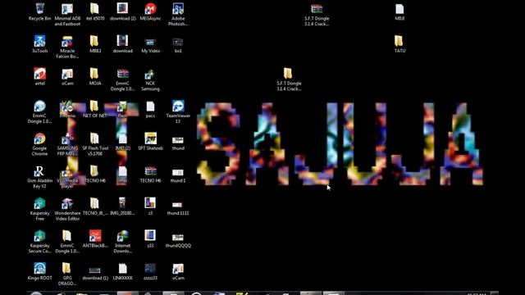
Task: Select the z3 image file
Action: pyautogui.click(x=150, y=202)
